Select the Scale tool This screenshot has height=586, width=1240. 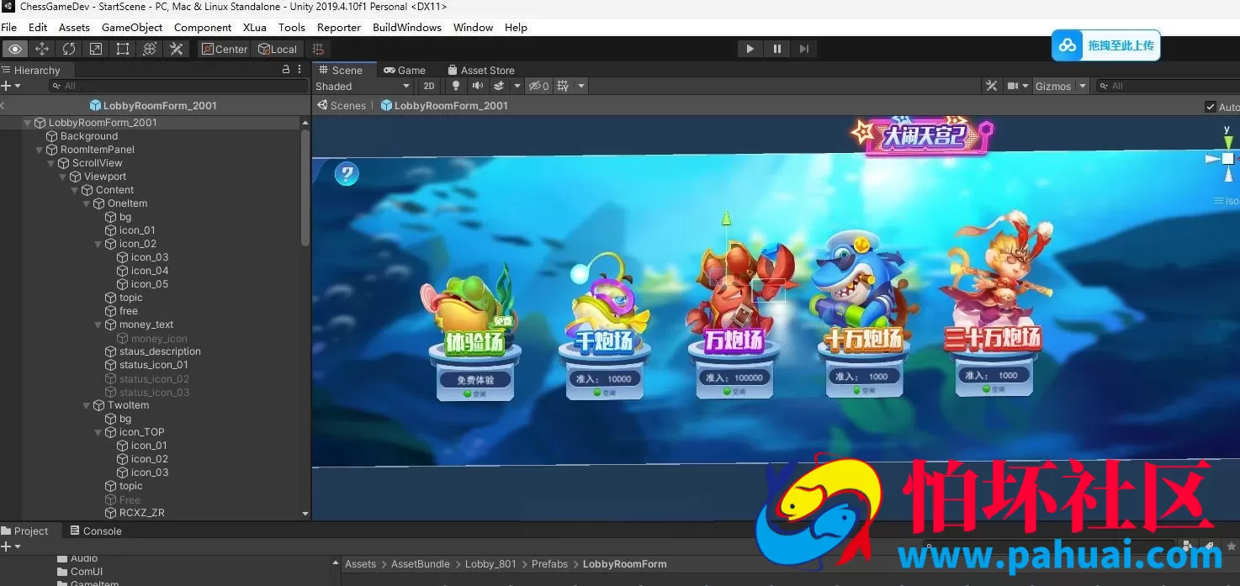pos(96,49)
